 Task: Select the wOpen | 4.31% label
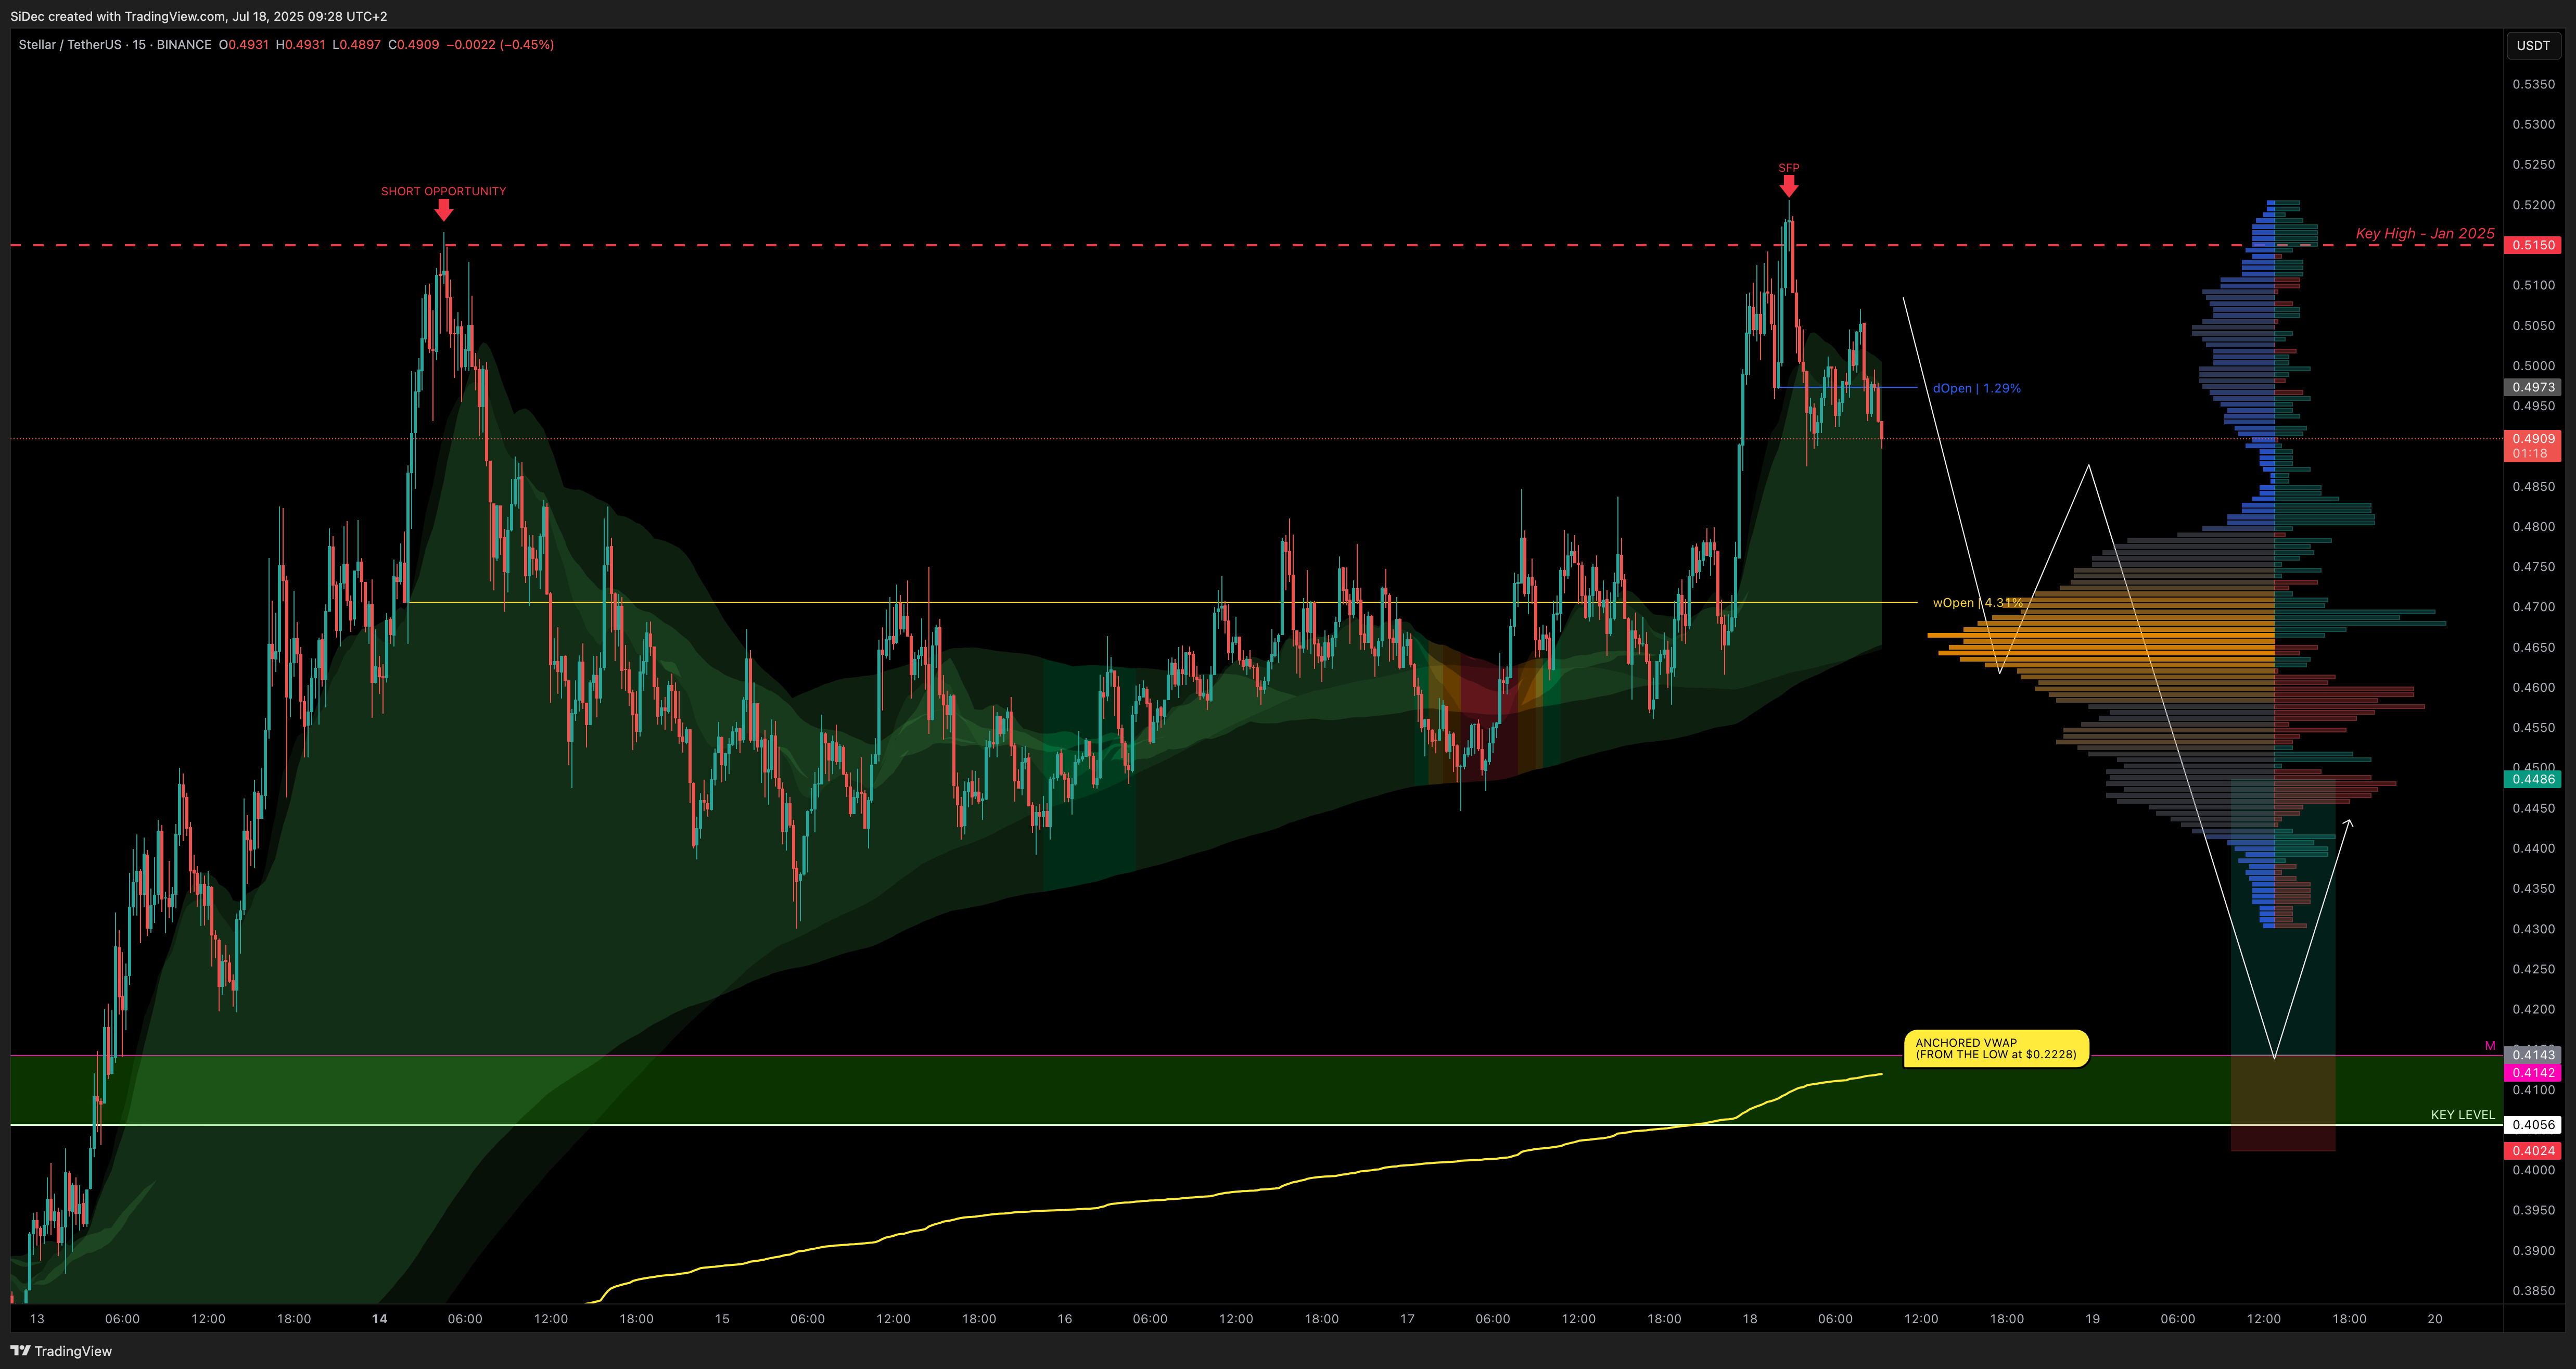[1978, 602]
